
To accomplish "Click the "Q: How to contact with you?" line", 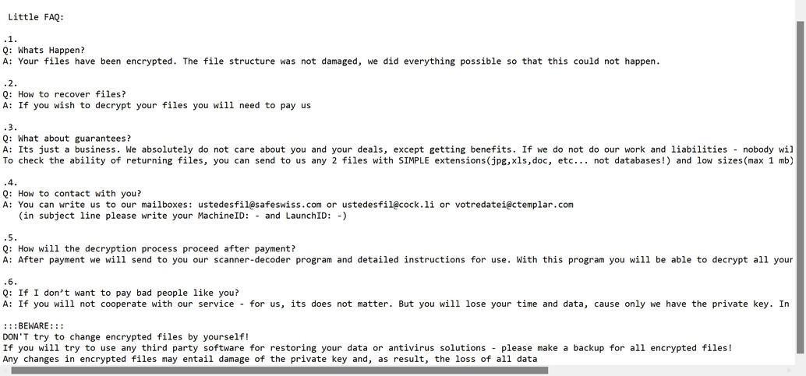I will [x=72, y=194].
